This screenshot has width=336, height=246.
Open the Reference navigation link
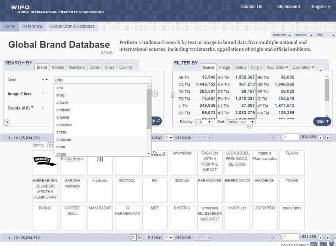[32, 26]
